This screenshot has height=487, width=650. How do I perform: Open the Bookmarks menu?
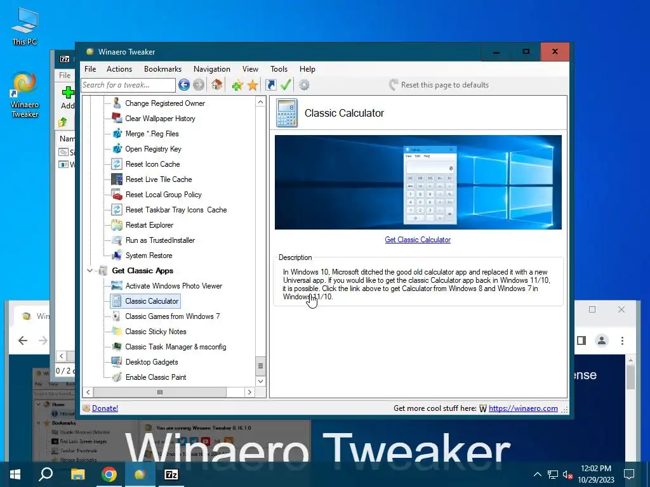pyautogui.click(x=162, y=69)
